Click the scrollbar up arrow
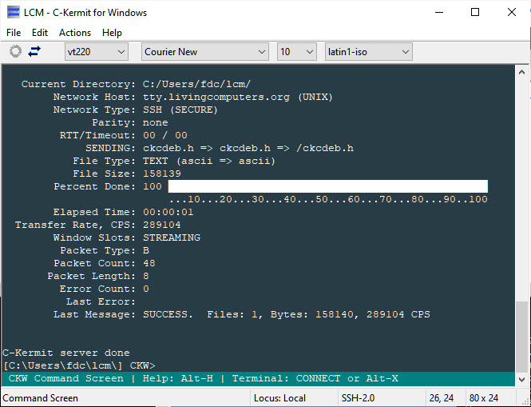This screenshot has width=531, height=407. coord(521,72)
